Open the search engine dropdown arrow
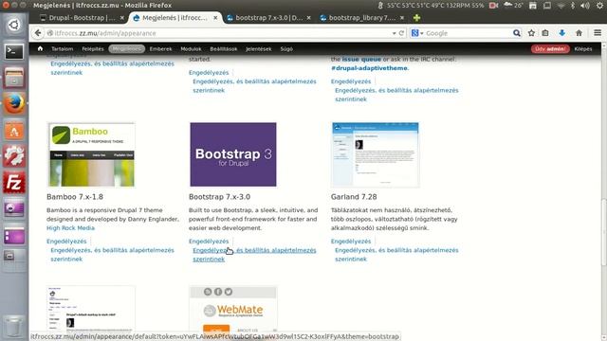This screenshot has width=607, height=341. pyautogui.click(x=422, y=34)
